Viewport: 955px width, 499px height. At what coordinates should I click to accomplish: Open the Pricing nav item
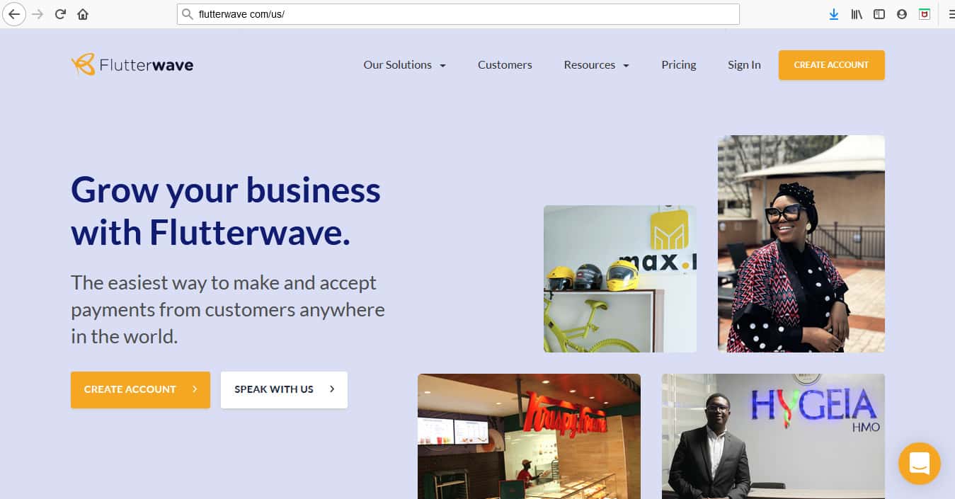679,65
